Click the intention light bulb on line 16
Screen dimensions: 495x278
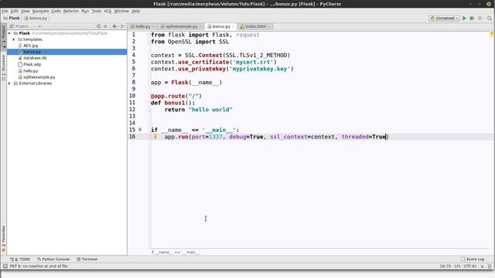[x=155, y=137]
